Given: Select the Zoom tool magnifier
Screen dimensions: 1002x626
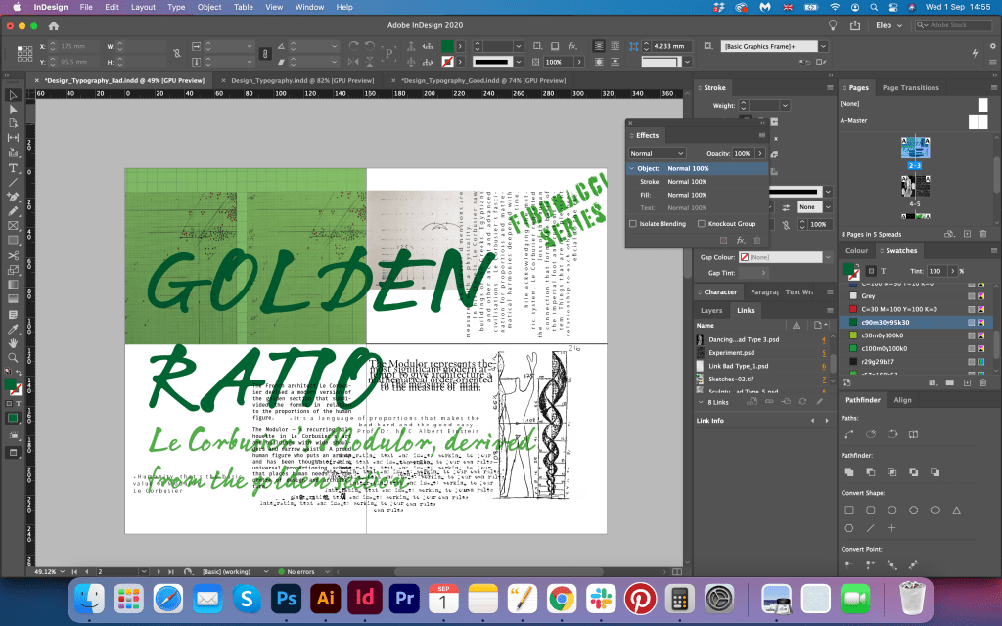Looking at the screenshot, I should [x=14, y=358].
